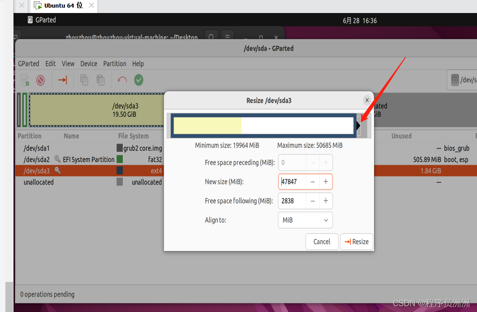
Task: Click the File System column header
Action: click(x=134, y=136)
